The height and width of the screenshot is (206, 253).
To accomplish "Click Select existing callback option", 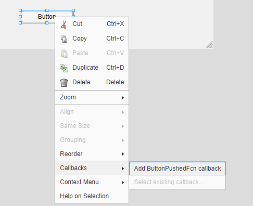I will [178, 182].
